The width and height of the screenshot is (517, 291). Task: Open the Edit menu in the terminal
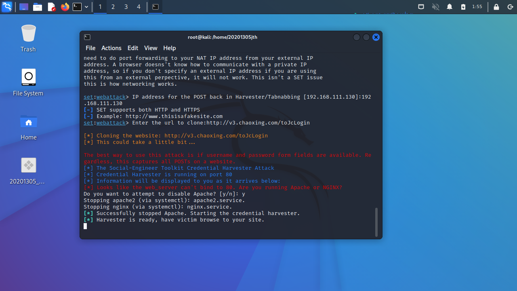point(133,48)
